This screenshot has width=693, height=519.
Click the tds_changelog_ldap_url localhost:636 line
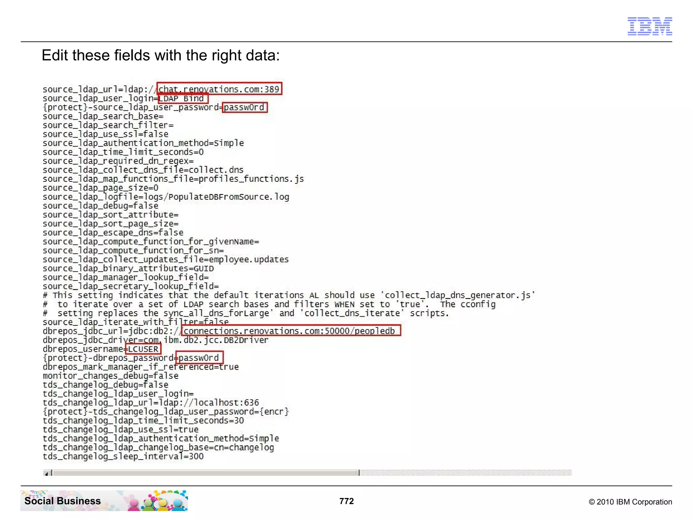point(151,403)
